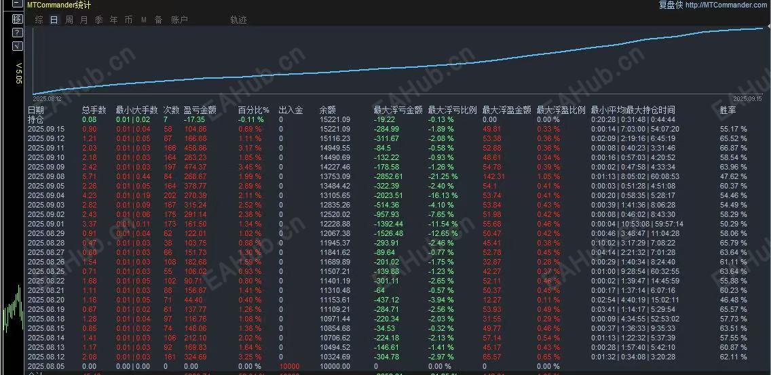Select the 币 symbol tab
The image size is (771, 375).
[128, 20]
